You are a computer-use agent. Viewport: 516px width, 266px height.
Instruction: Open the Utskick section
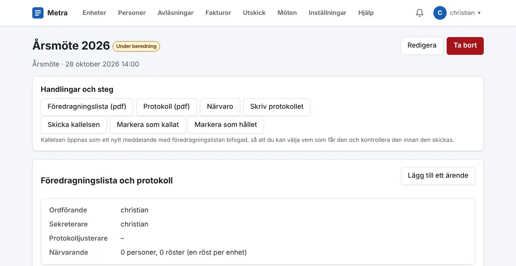[x=254, y=13]
